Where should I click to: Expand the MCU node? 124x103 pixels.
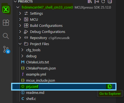pos(20,19)
